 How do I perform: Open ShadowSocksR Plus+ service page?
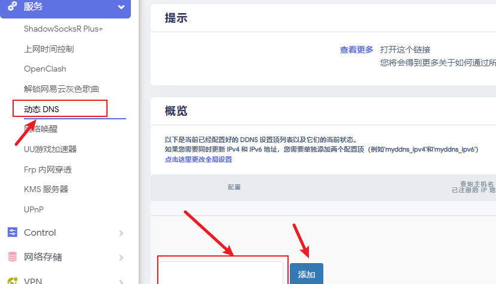click(63, 29)
